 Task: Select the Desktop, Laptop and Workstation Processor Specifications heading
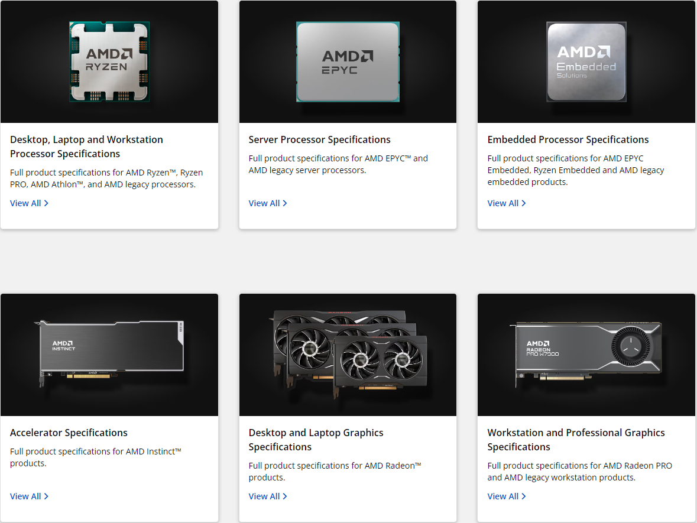click(87, 147)
